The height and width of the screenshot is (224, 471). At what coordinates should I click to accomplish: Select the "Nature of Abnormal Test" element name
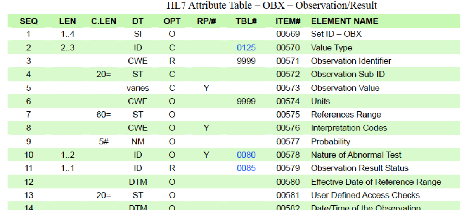[356, 155]
